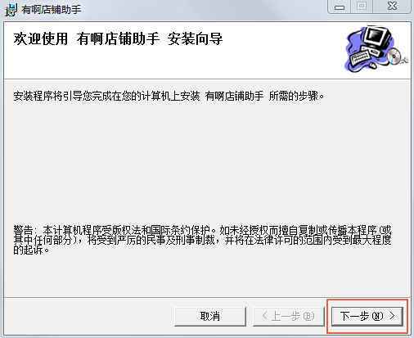Screen dimensions: 414x338
Task: Click the CD disc in the banner graphic
Action: pyautogui.click(x=394, y=56)
